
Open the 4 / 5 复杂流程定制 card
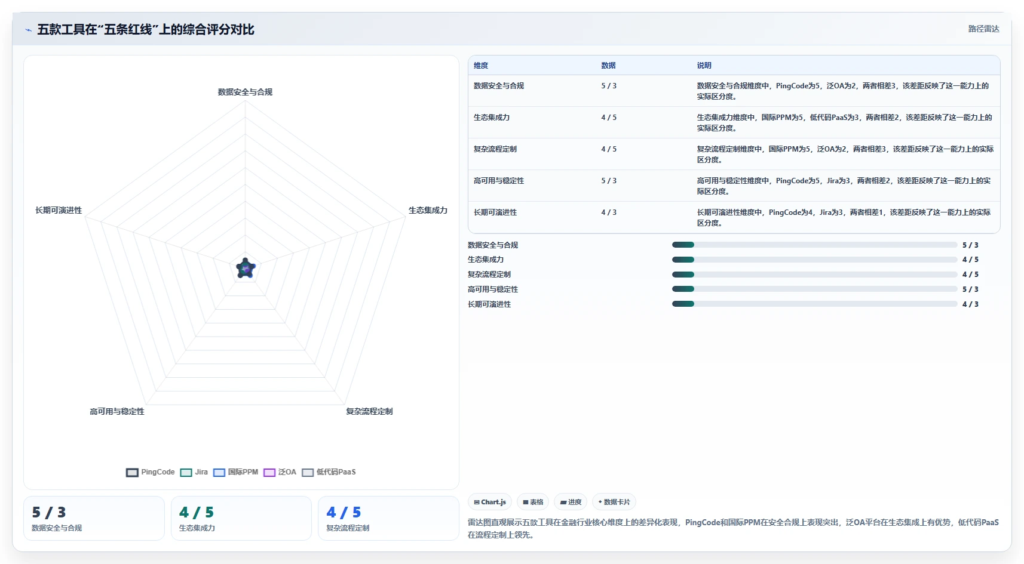(x=388, y=518)
